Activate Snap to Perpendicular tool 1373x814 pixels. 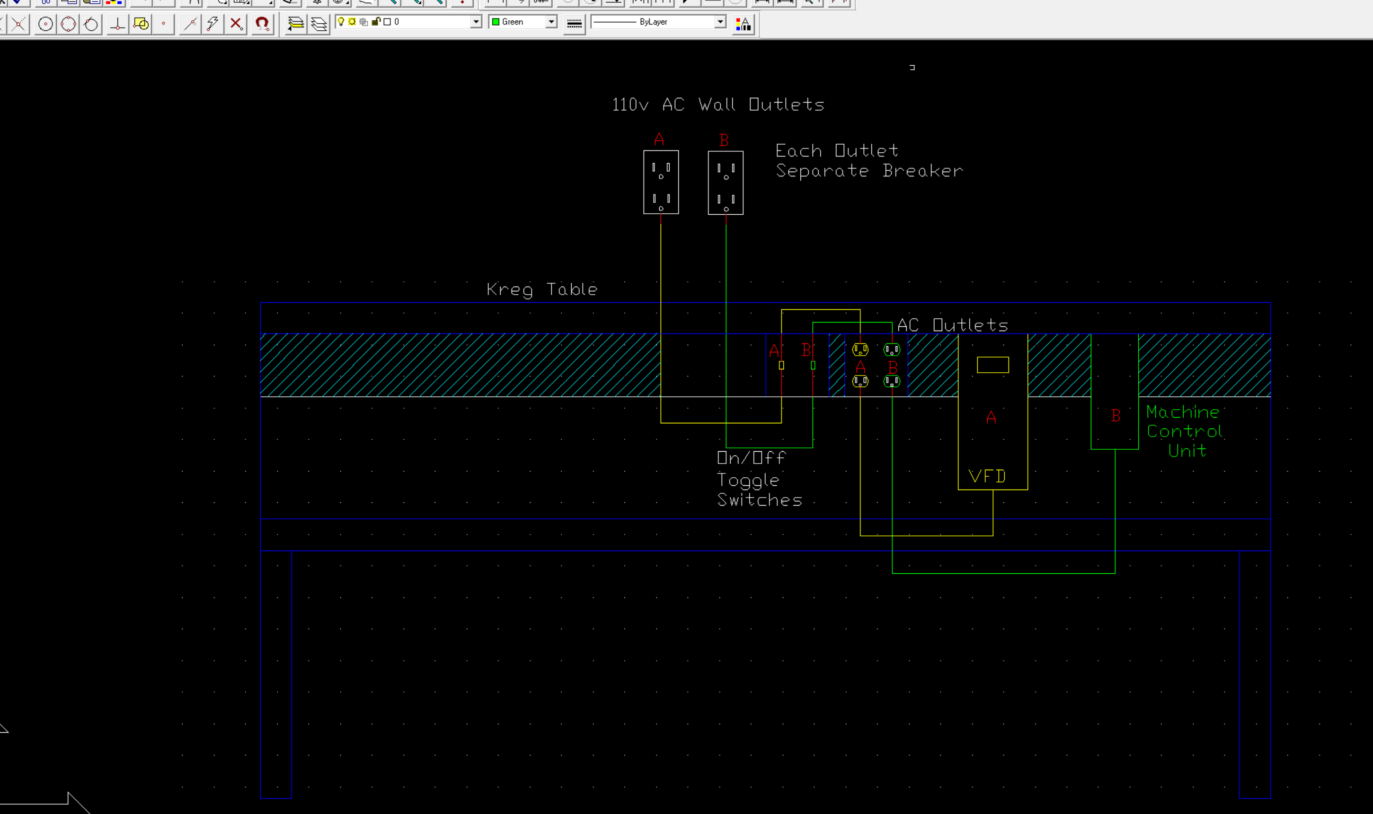coord(117,24)
